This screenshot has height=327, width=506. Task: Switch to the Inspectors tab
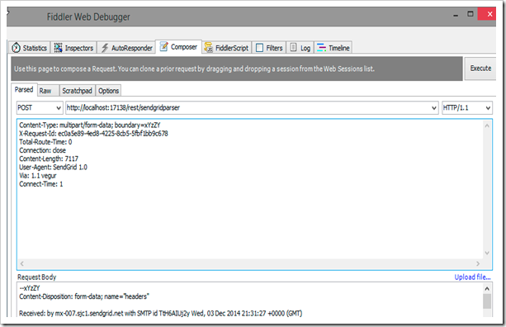(x=73, y=48)
